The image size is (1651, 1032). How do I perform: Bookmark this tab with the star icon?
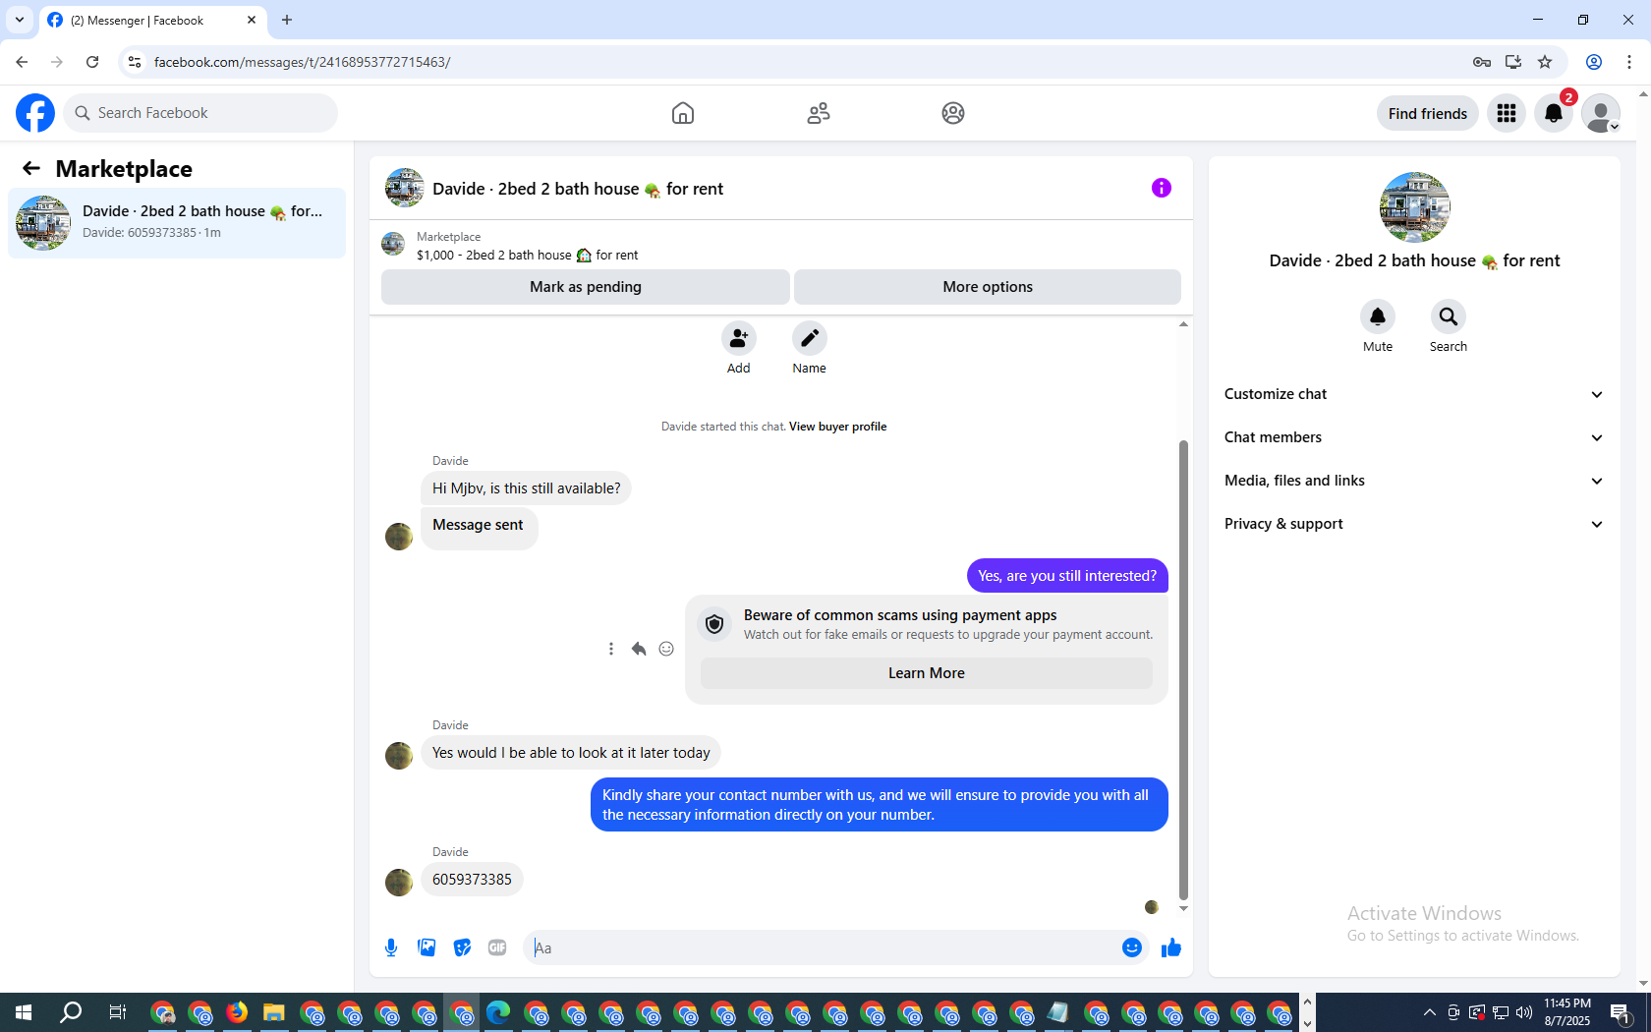1545,62
